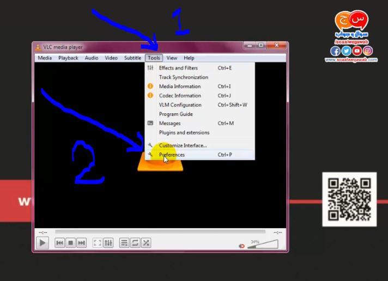Click the Effects and Filters sliders icon
This screenshot has height=281, width=388.
[x=150, y=68]
